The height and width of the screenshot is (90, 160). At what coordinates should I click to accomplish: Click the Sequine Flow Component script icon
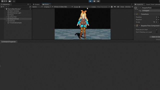(x=137, y=25)
